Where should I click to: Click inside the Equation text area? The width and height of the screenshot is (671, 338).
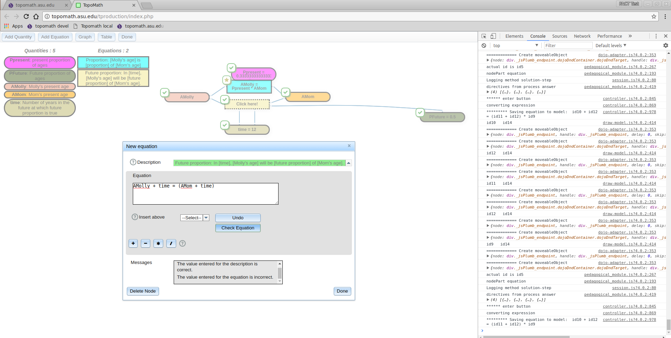(205, 194)
